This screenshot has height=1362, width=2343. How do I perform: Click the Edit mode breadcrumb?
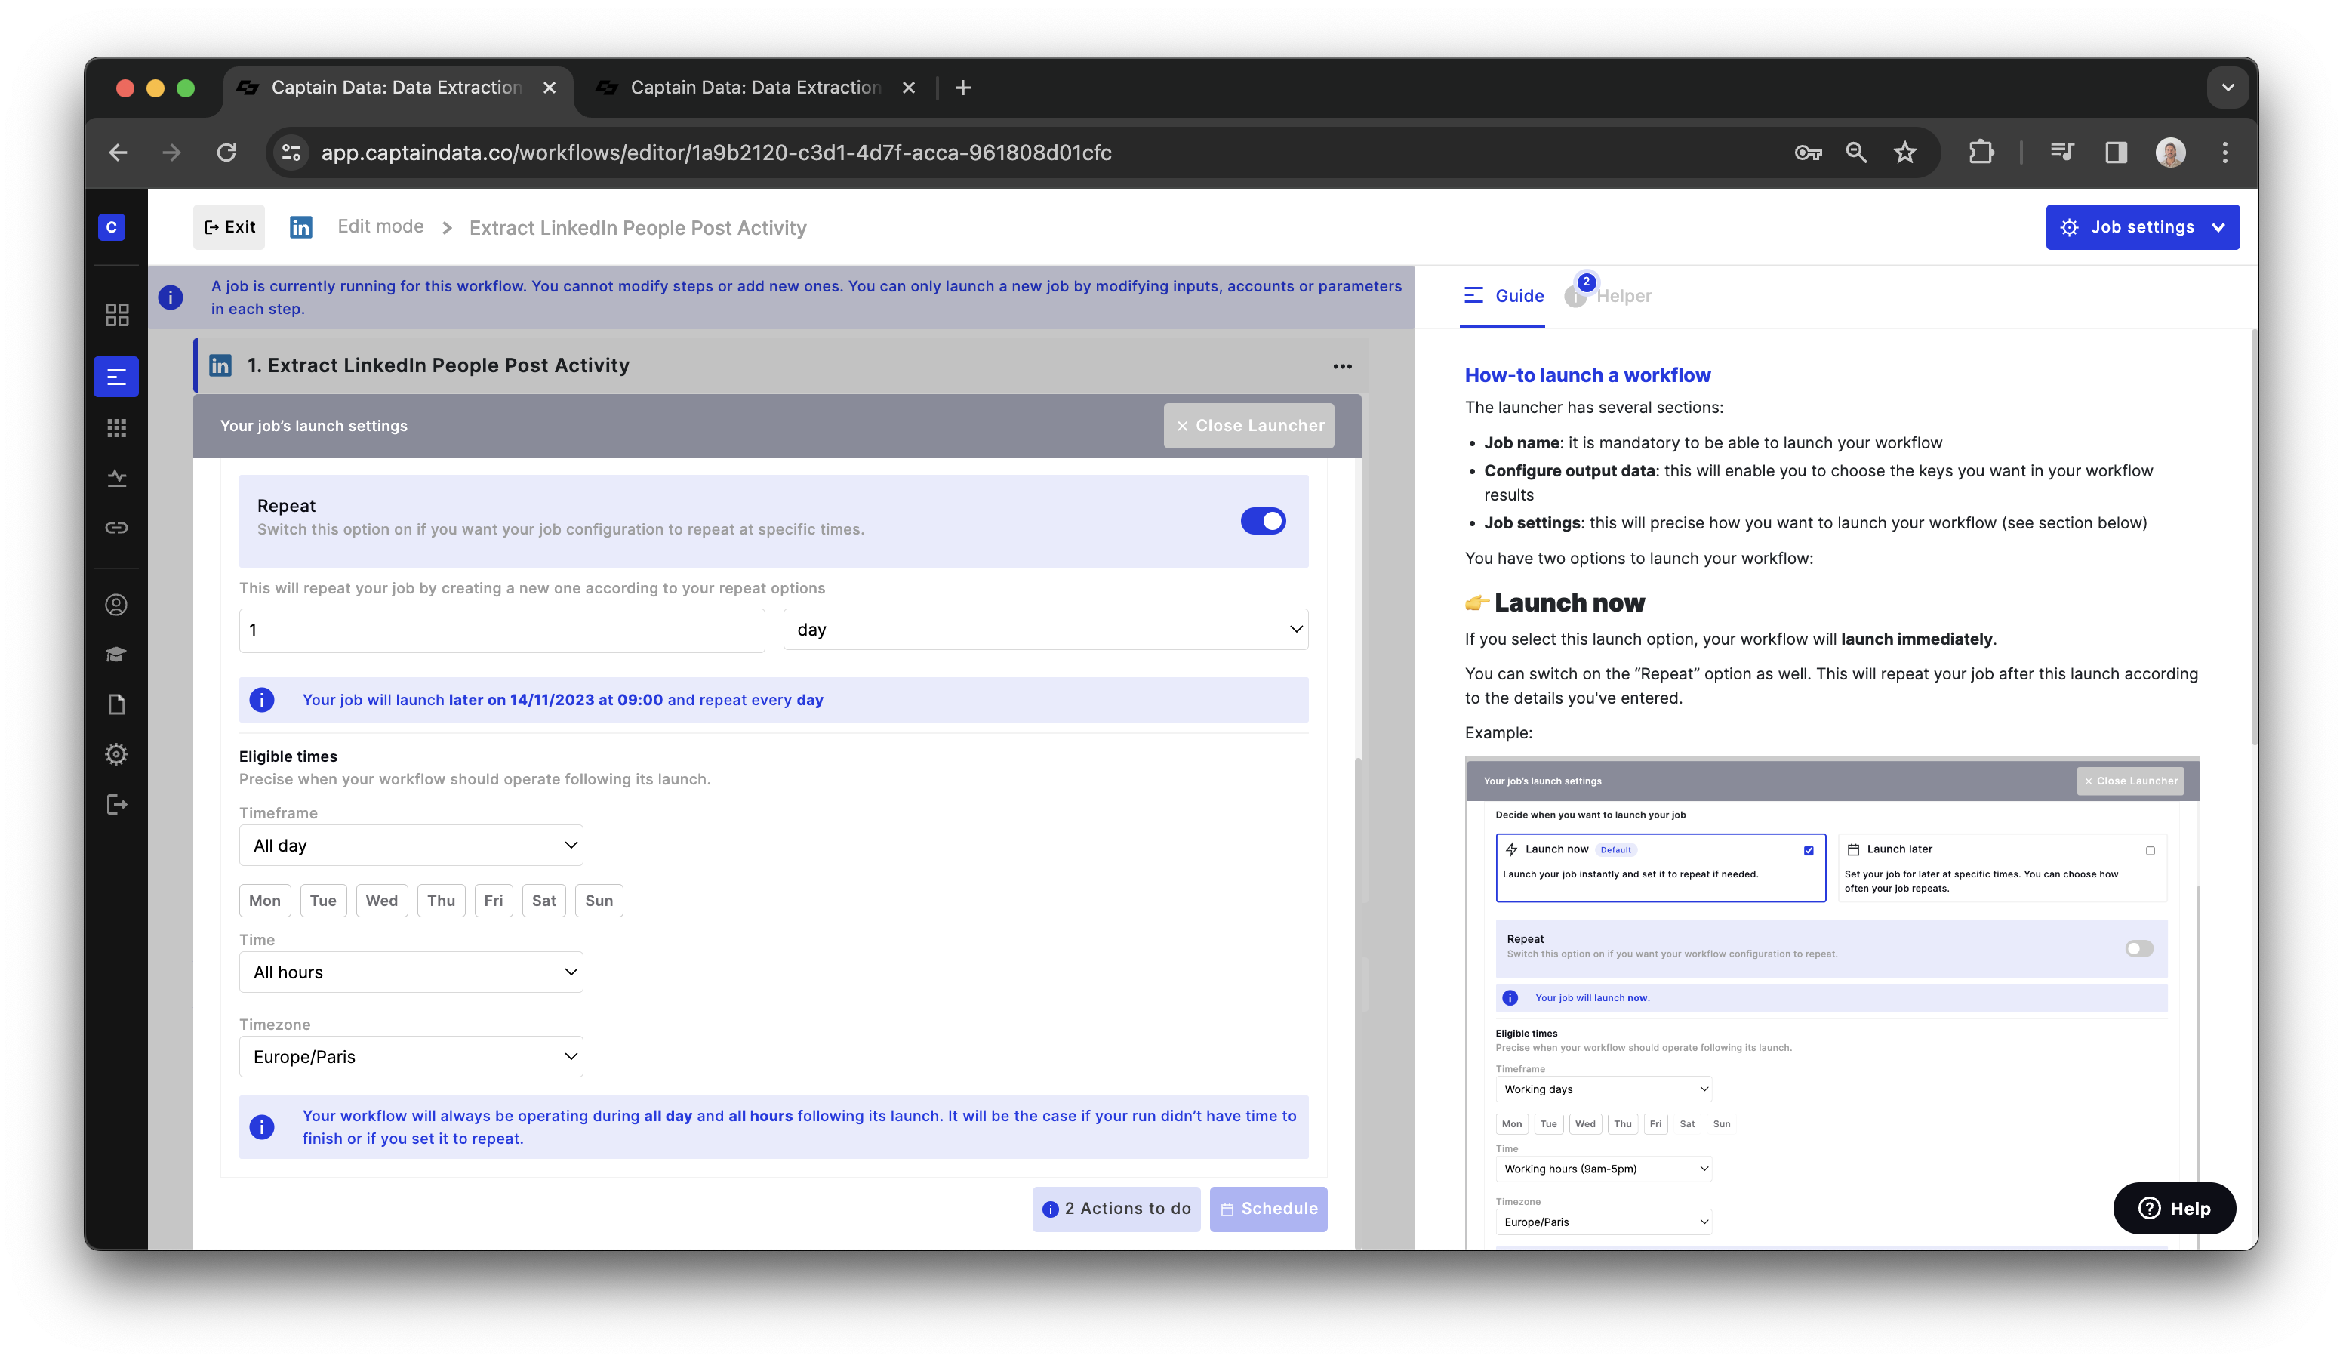pyautogui.click(x=380, y=226)
